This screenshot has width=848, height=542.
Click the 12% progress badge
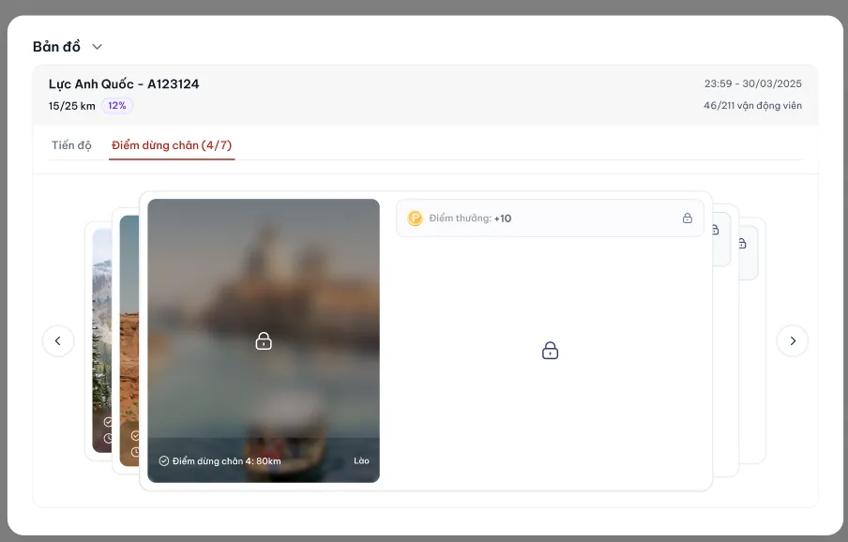click(x=117, y=106)
